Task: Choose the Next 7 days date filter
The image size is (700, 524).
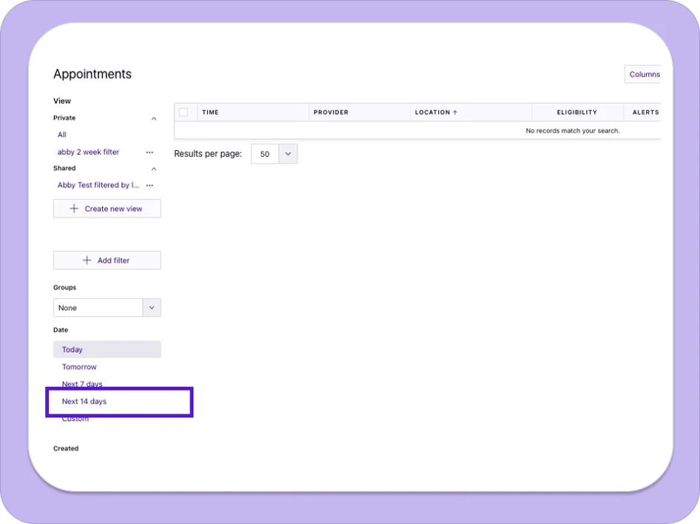Action: click(x=82, y=384)
